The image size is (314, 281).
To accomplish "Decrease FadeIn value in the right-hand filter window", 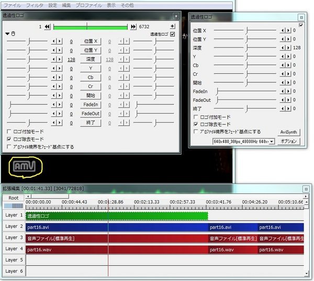I will [x=283, y=91].
